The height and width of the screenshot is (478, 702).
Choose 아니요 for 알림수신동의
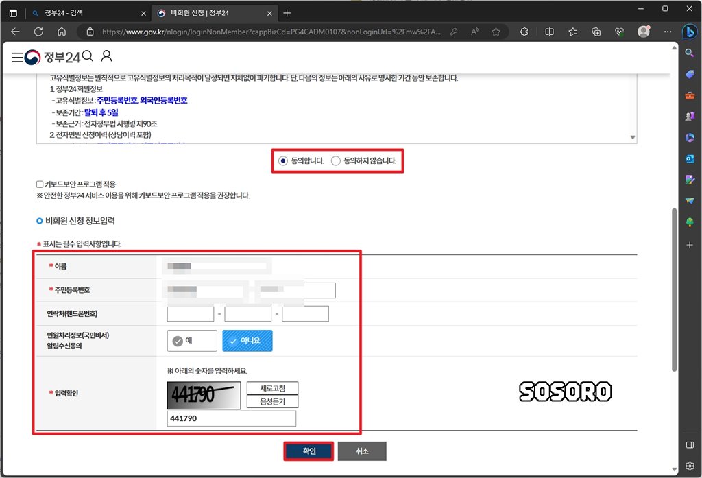[x=247, y=341]
